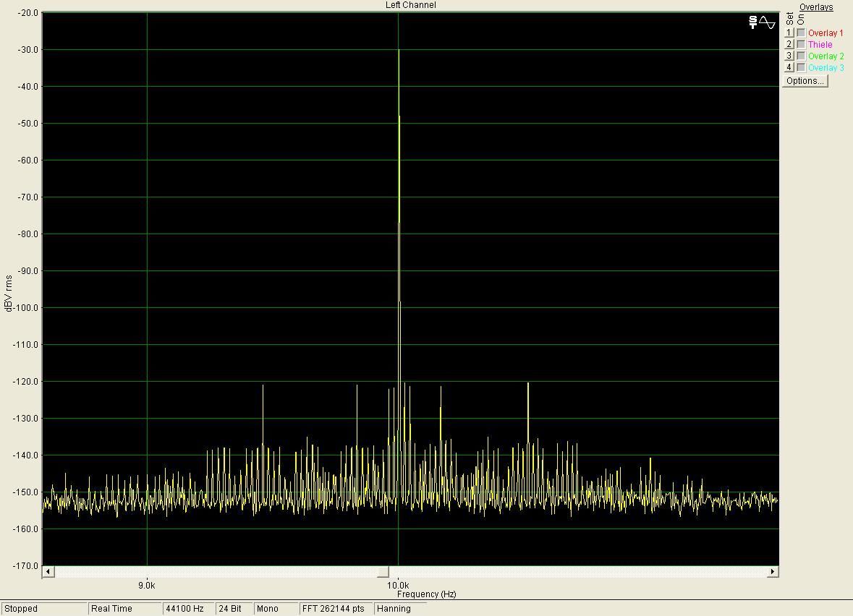Image resolution: width=853 pixels, height=616 pixels.
Task: Click Set button 3 for Overlay 2
Action: tap(789, 56)
